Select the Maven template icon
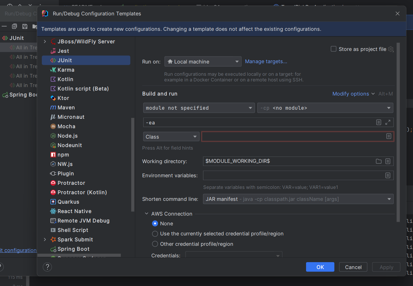Viewport: 413px width, 286px height. point(53,107)
